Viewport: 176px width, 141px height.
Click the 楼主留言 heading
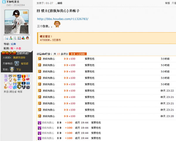(46, 36)
